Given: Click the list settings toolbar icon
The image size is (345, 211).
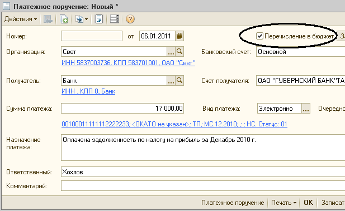Looking at the screenshot, I should [115, 19].
